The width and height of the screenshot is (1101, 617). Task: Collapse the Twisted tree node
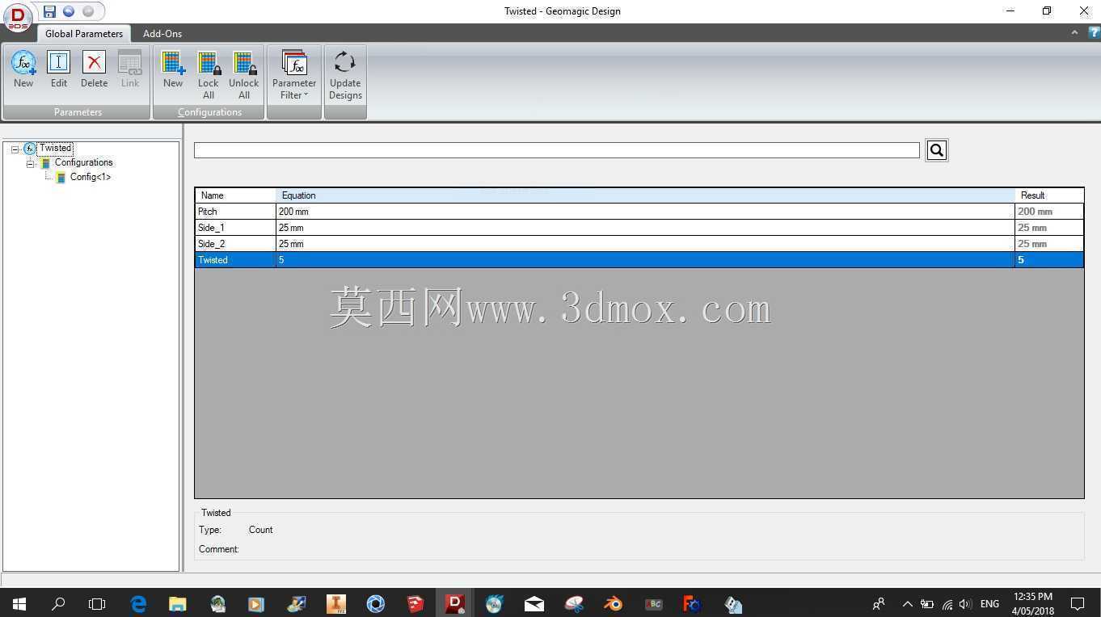coord(15,149)
